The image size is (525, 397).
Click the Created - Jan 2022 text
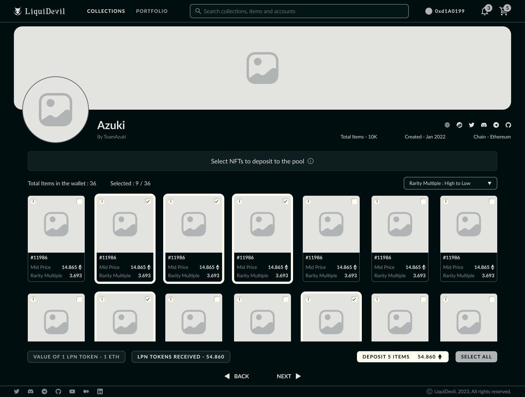coord(425,137)
